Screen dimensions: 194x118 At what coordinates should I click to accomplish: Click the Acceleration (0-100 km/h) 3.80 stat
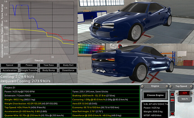tap(37, 112)
